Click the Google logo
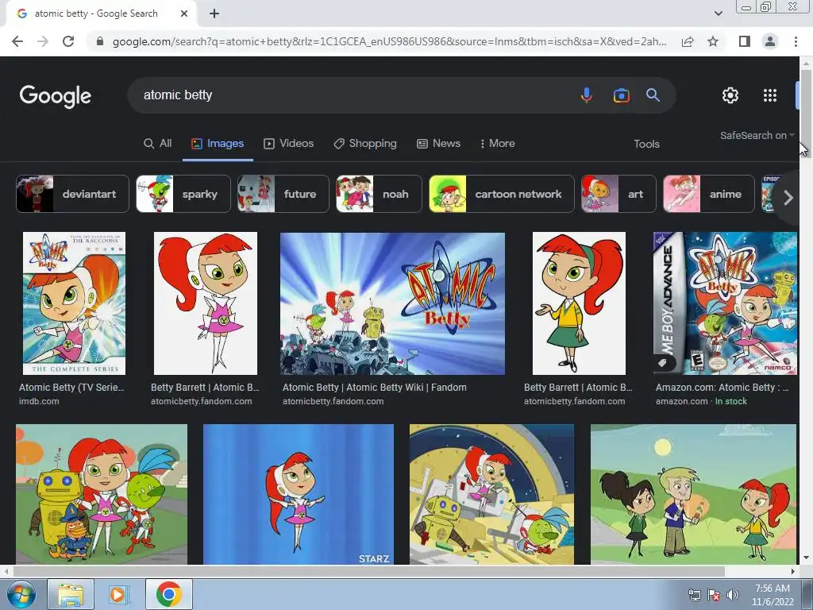The width and height of the screenshot is (813, 610). coord(56,96)
